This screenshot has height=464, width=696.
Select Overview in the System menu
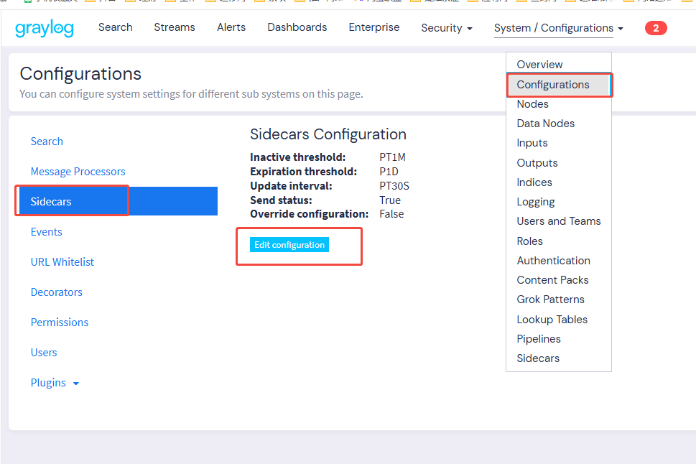(x=539, y=65)
